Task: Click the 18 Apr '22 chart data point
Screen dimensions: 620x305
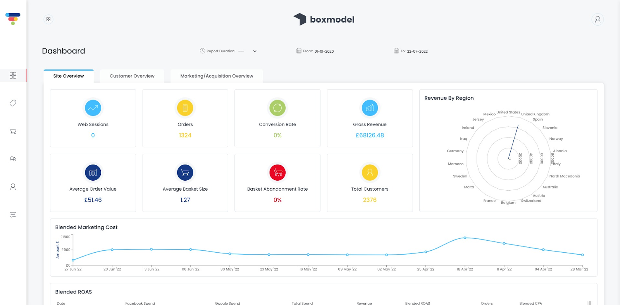Action: [465, 238]
